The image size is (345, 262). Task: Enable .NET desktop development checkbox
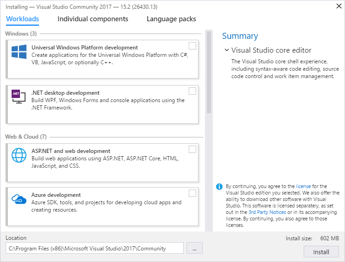[192, 91]
